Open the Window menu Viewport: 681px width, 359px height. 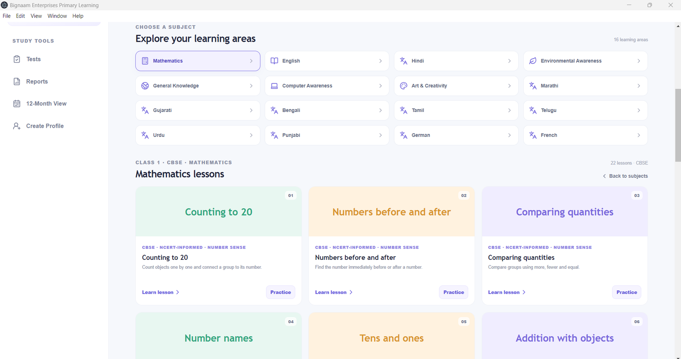pos(57,16)
